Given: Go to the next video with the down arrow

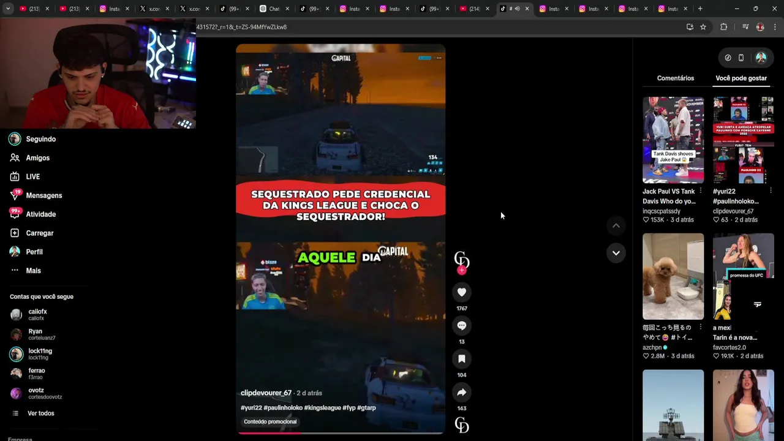Looking at the screenshot, I should tap(616, 252).
